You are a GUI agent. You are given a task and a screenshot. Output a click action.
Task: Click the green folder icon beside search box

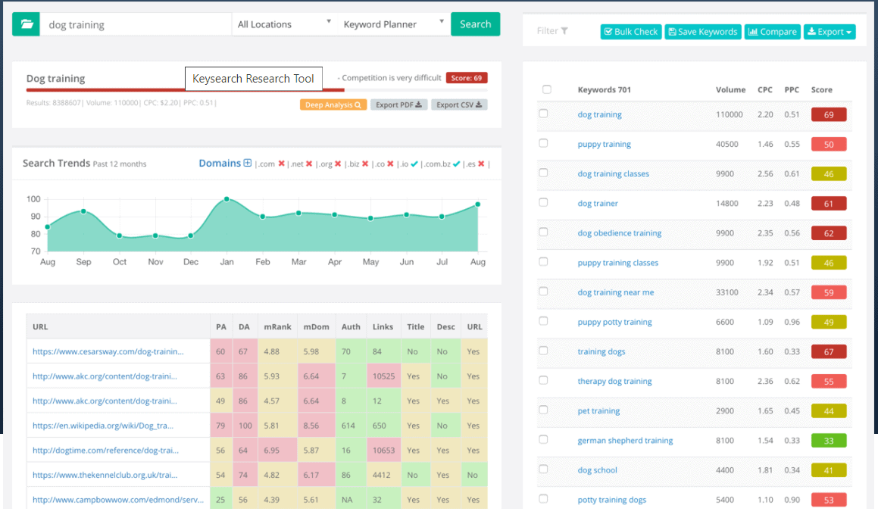pos(26,24)
